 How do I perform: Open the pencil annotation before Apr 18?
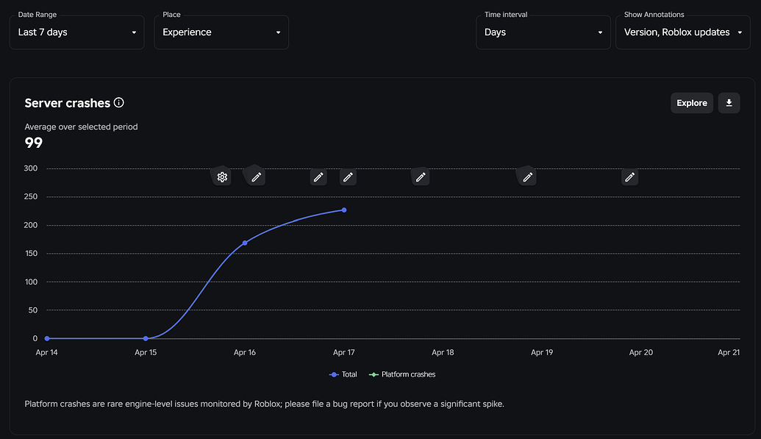click(421, 176)
